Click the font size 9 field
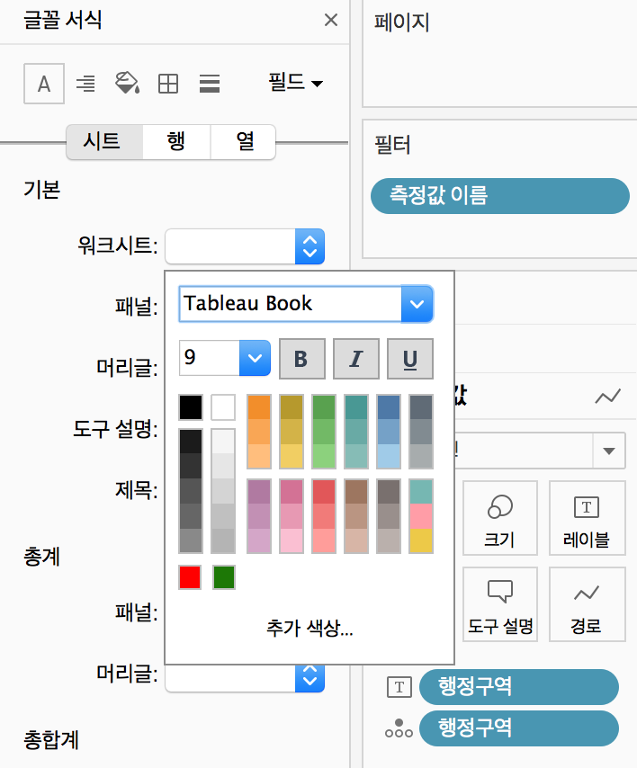 pos(210,358)
